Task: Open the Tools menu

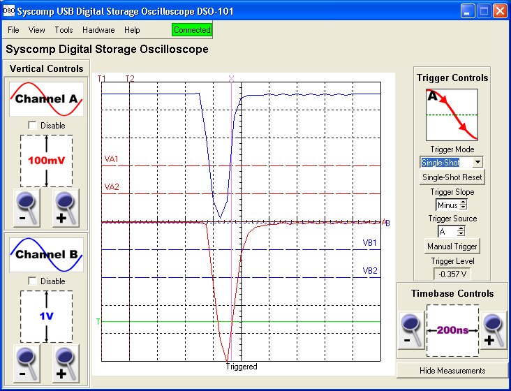Action: (x=64, y=30)
